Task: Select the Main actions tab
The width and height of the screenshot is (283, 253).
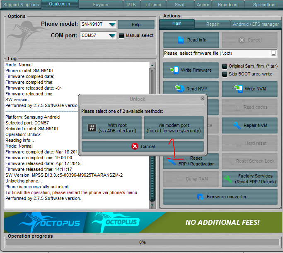Action: [x=177, y=24]
